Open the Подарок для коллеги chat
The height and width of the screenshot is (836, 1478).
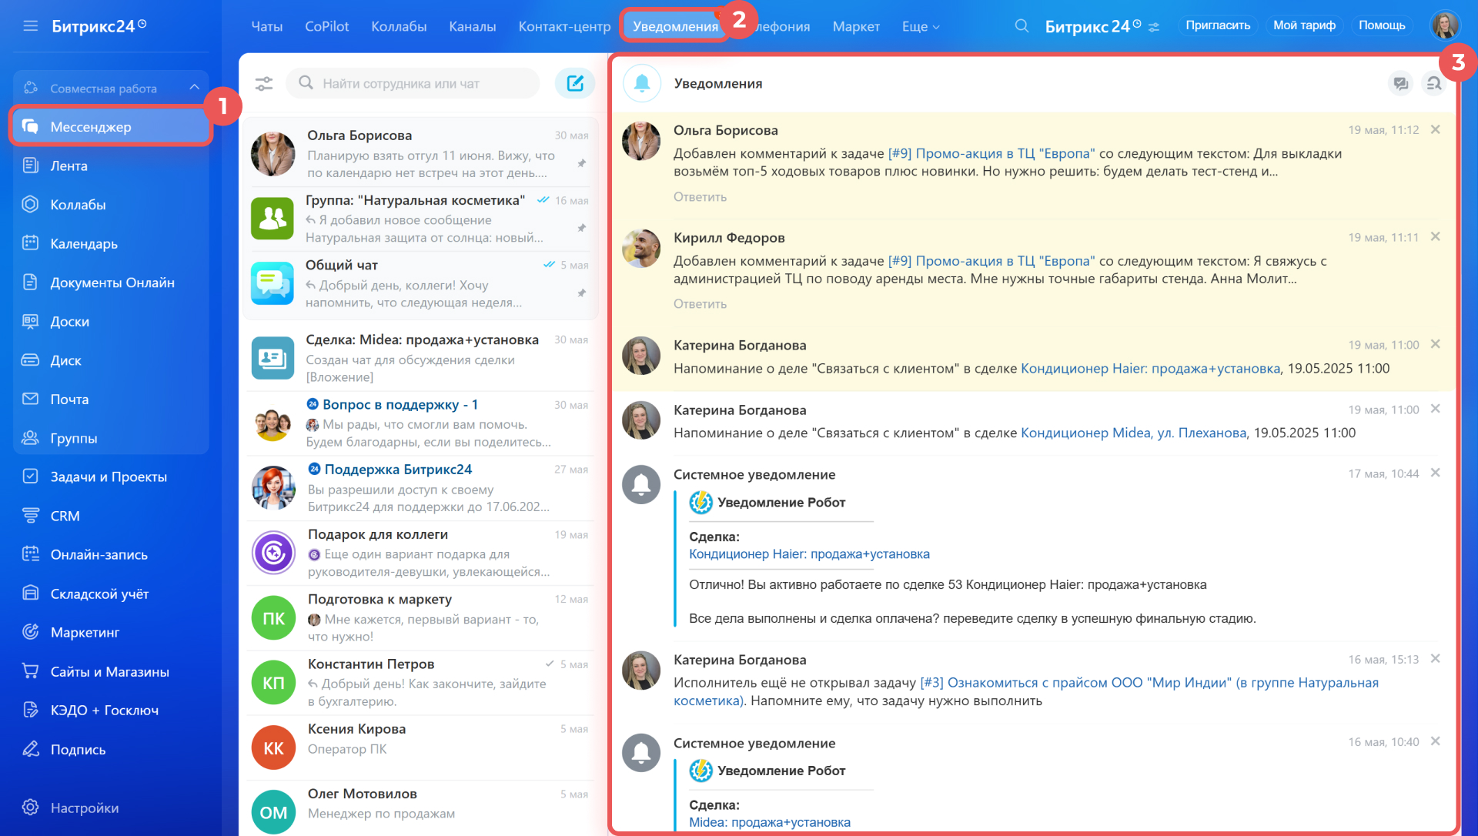pyautogui.click(x=420, y=552)
